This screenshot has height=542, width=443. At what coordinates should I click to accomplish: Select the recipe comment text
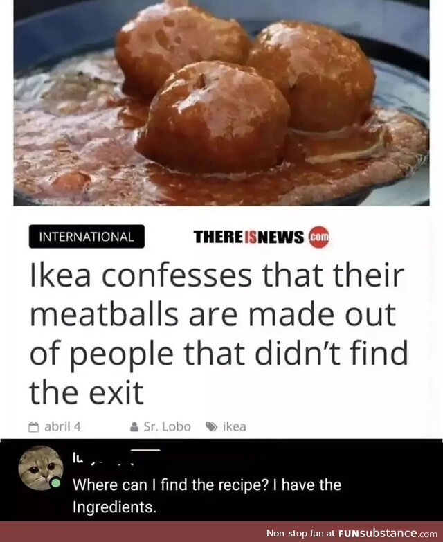click(x=207, y=496)
